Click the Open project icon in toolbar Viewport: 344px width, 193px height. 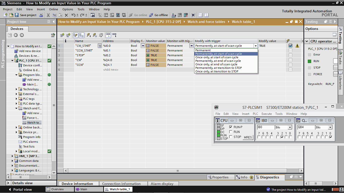point(11,15)
